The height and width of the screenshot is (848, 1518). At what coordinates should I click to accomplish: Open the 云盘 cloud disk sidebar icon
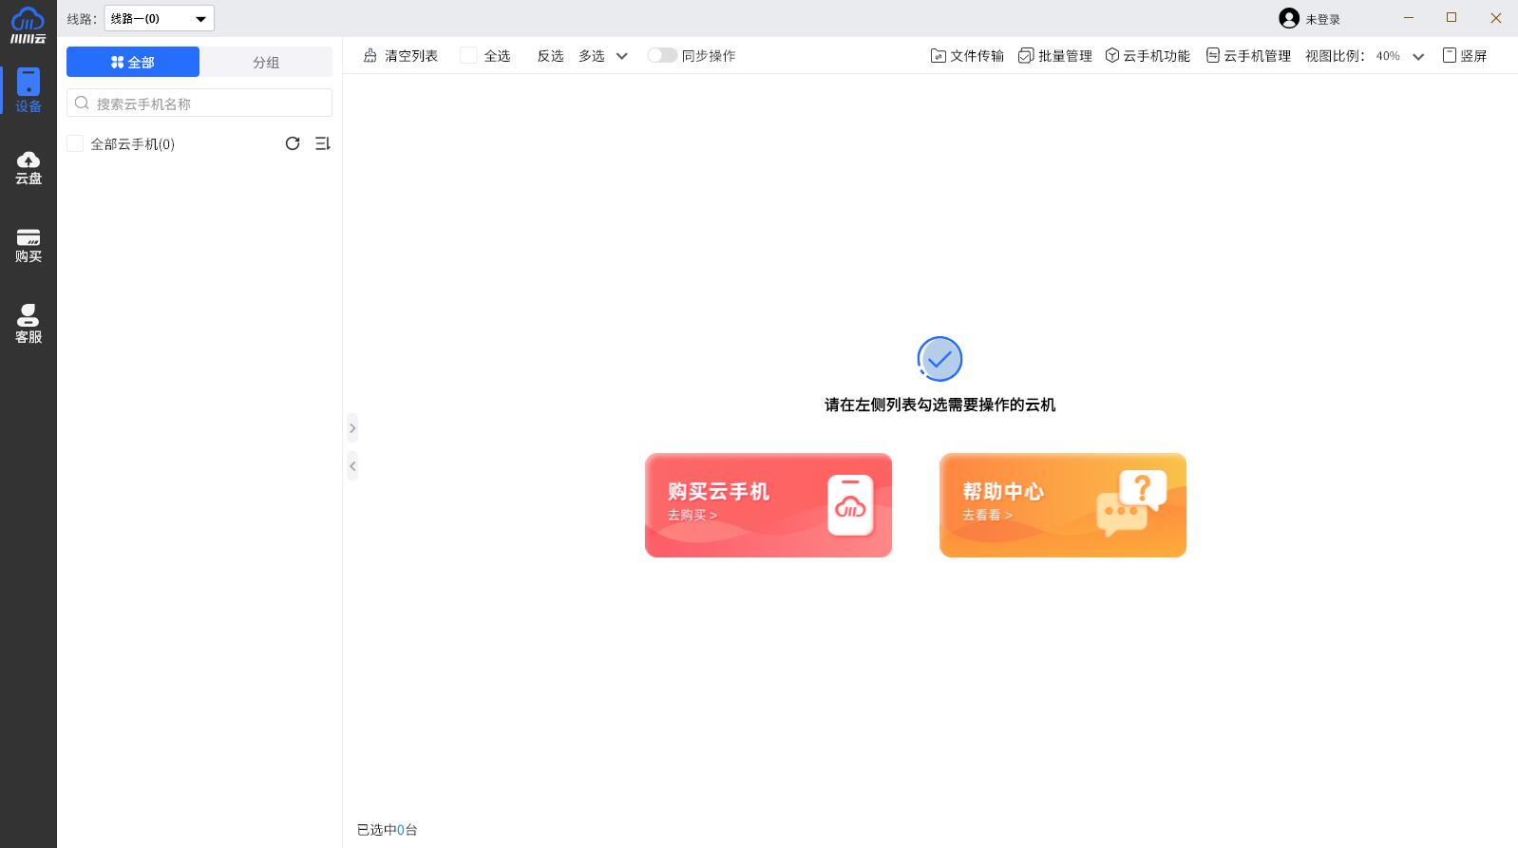click(x=28, y=167)
